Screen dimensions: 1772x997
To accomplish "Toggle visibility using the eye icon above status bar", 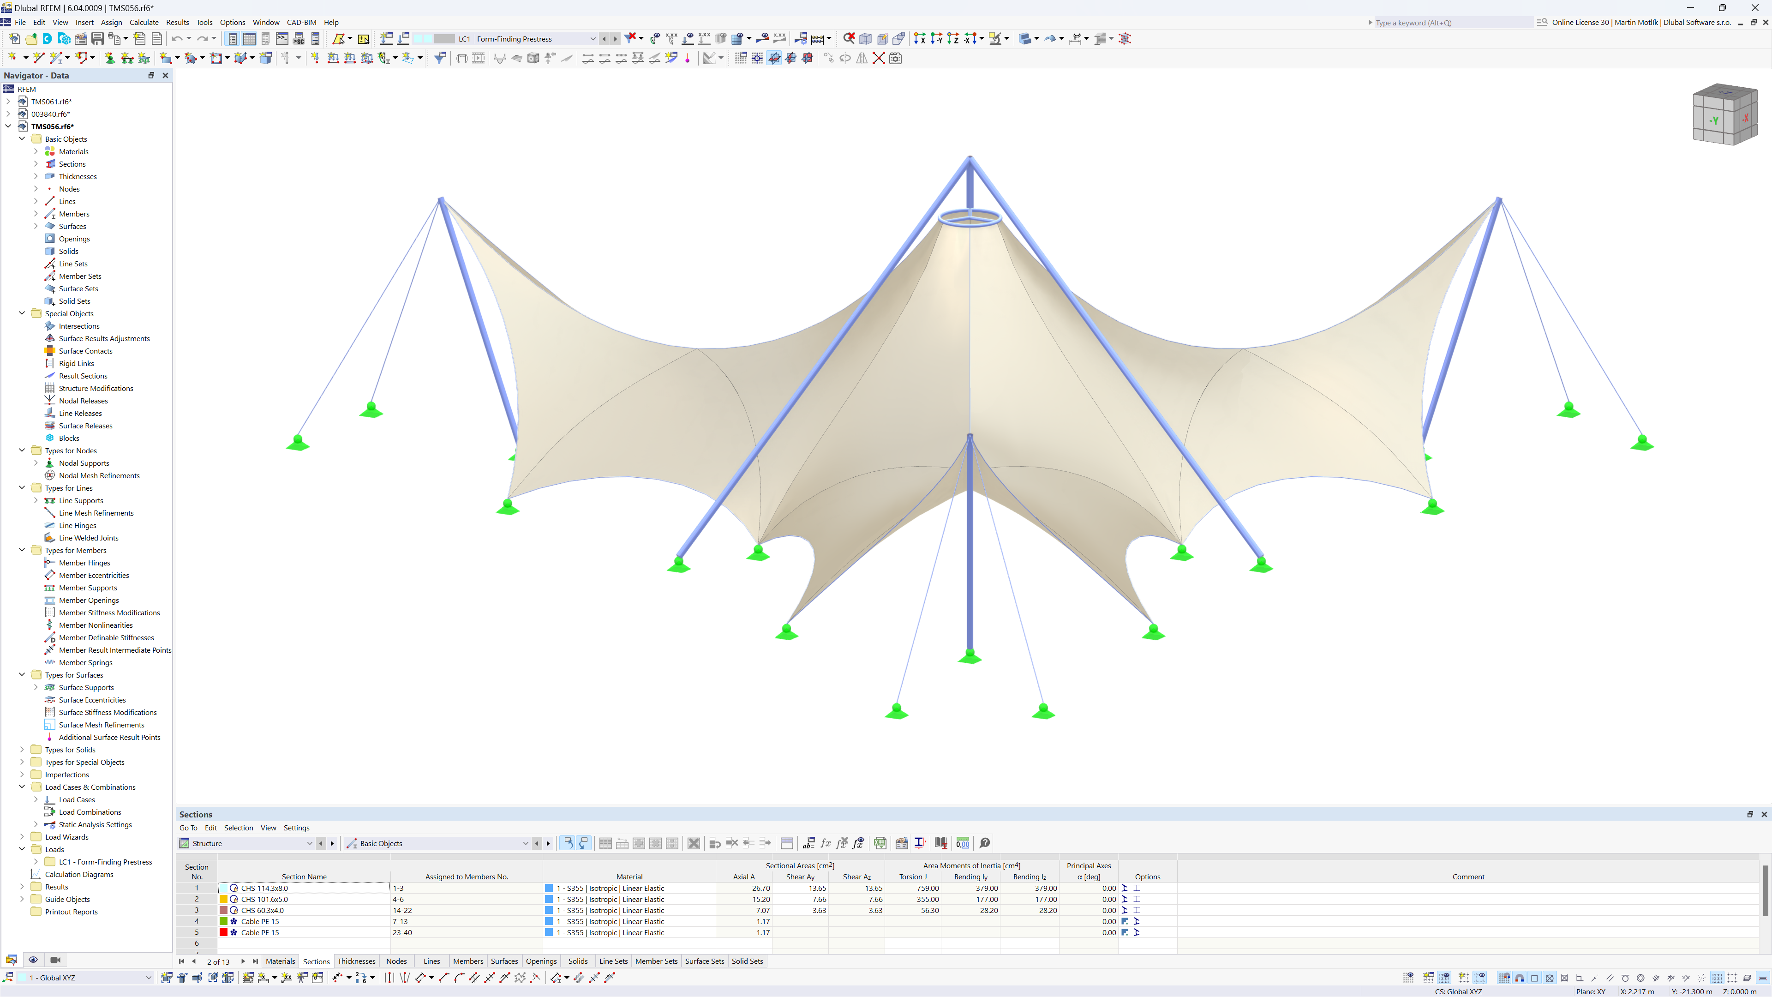I will (33, 960).
